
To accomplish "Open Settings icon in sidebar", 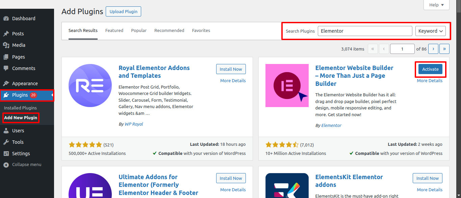I will tap(6, 154).
